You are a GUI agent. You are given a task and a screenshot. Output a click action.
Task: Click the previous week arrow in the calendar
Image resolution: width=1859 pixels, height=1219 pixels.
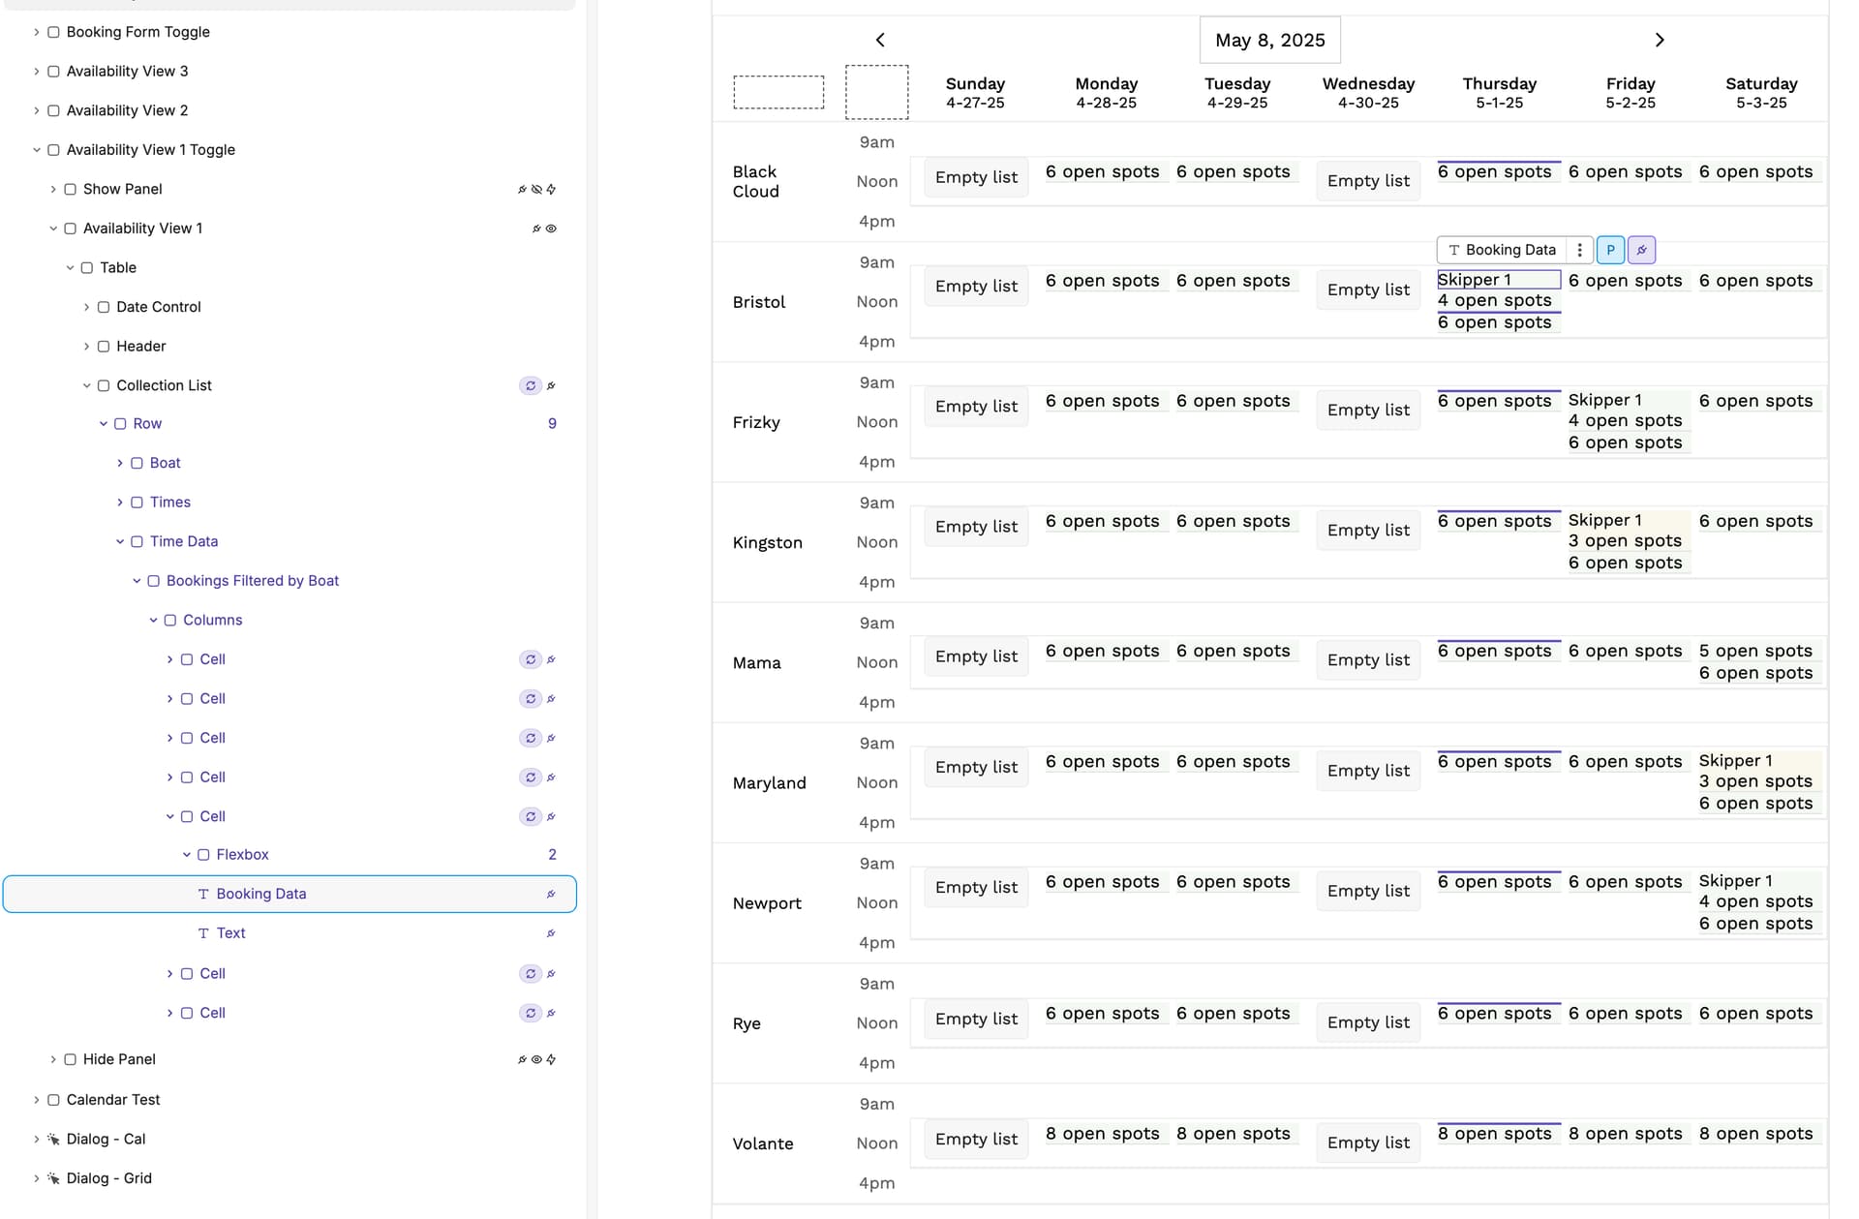pos(880,40)
